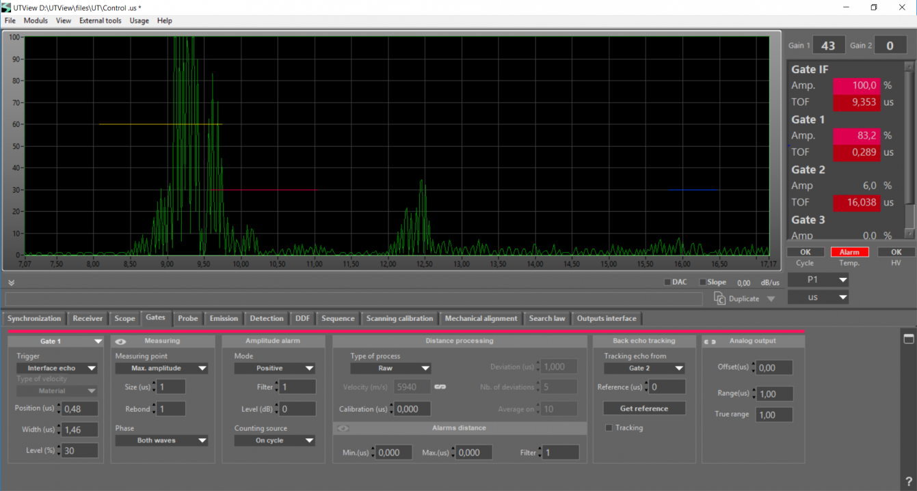
Task: Click the eye icon beside Alarms distance
Action: tap(343, 428)
